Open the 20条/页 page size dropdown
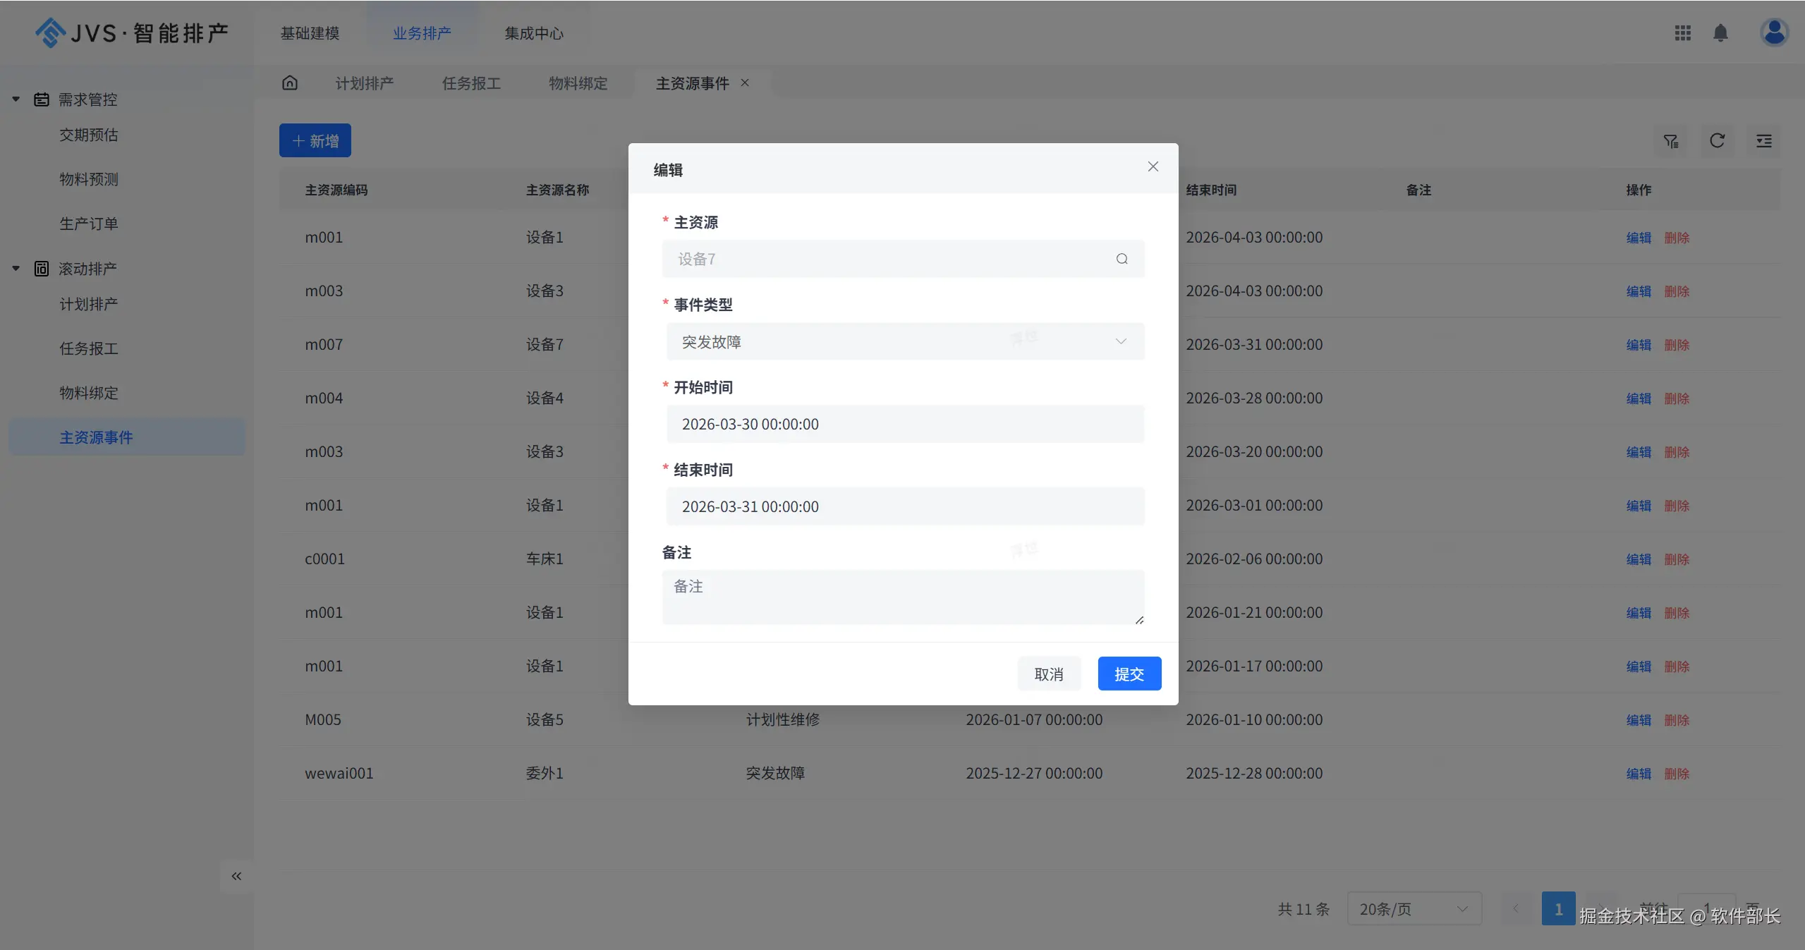 [1414, 909]
